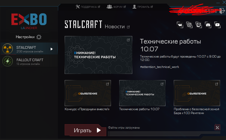The height and width of the screenshot is (140, 226).
Task: Click the EXBO Launcher logo
Action: [29, 21]
